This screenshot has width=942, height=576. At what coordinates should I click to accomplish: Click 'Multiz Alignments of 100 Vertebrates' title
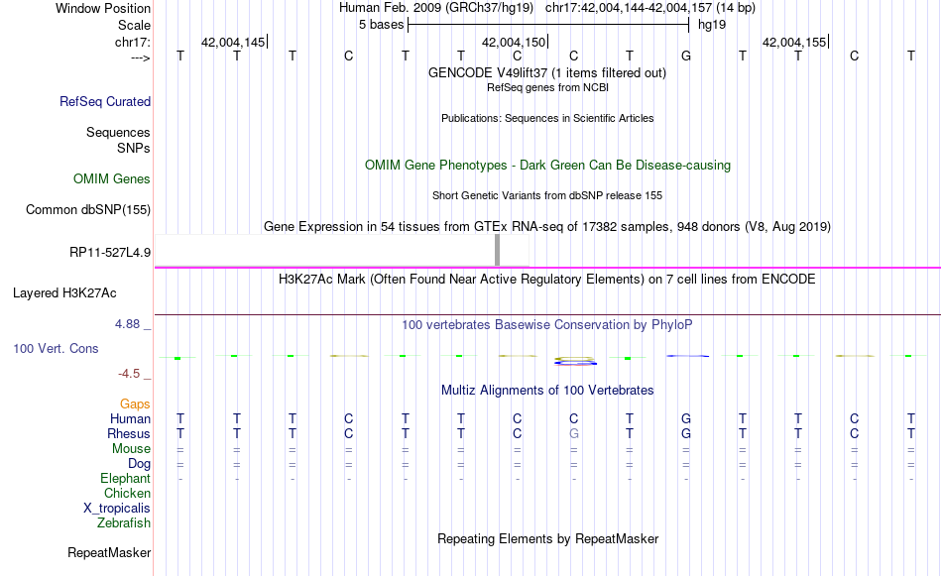tap(547, 391)
